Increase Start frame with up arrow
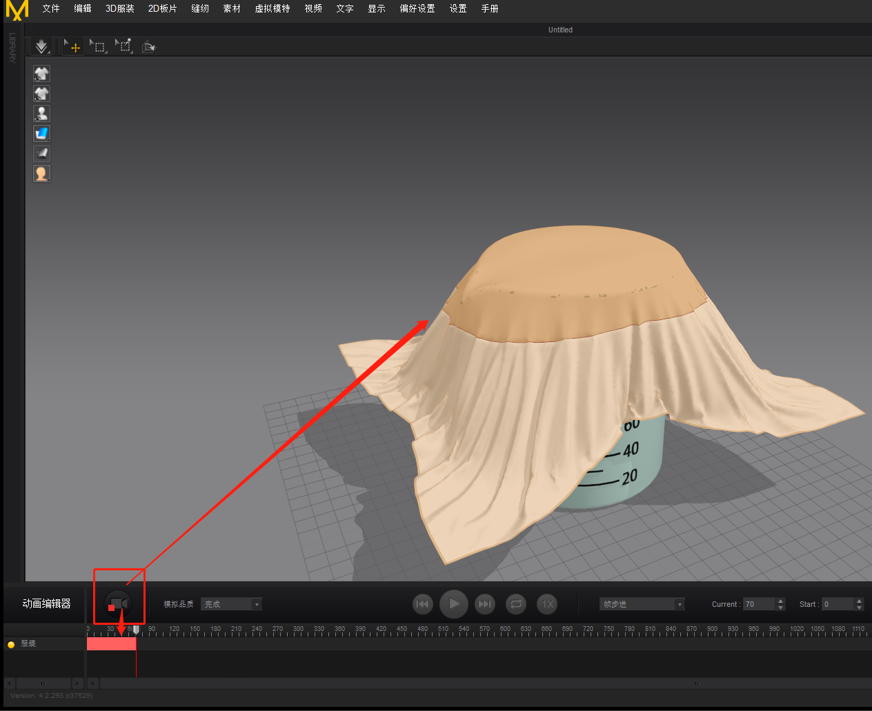 tap(859, 601)
